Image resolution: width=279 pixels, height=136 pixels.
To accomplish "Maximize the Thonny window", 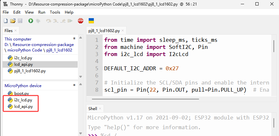I will (257, 4).
